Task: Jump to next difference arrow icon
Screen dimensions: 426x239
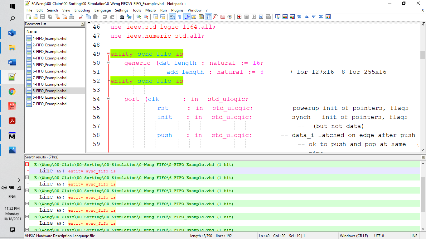Action: tap(314, 17)
